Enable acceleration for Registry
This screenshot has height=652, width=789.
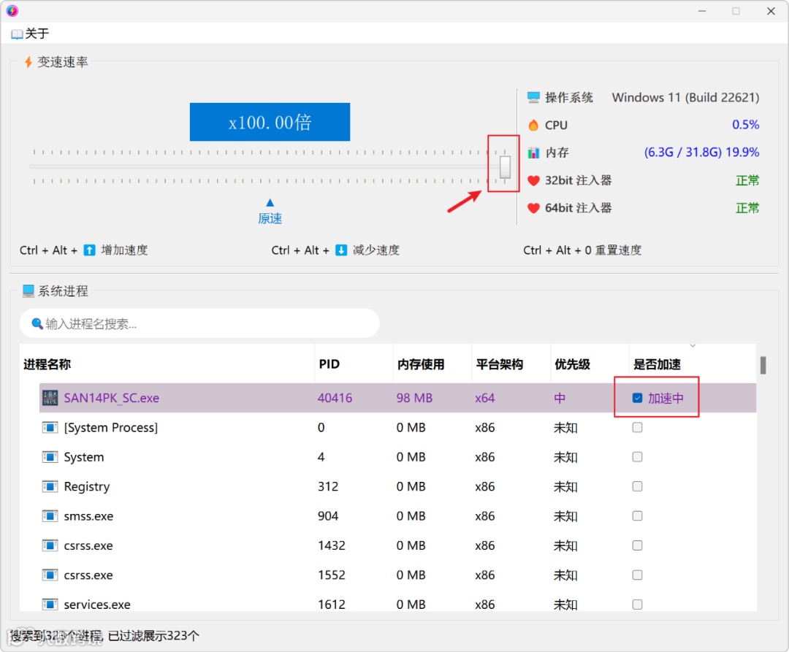point(637,486)
